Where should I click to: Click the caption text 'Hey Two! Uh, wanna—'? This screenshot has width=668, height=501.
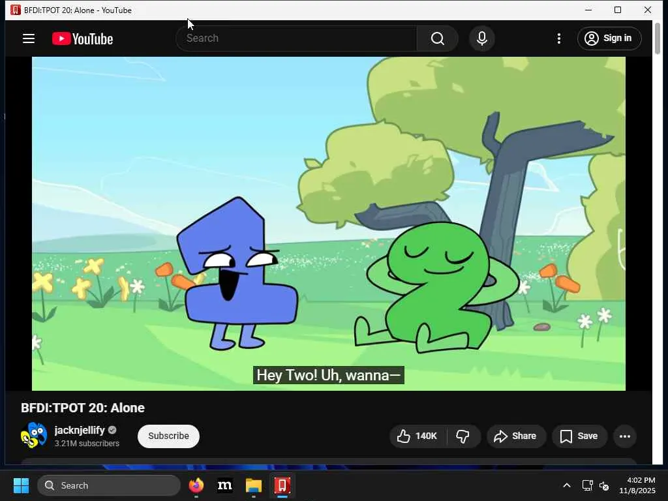[x=329, y=375]
